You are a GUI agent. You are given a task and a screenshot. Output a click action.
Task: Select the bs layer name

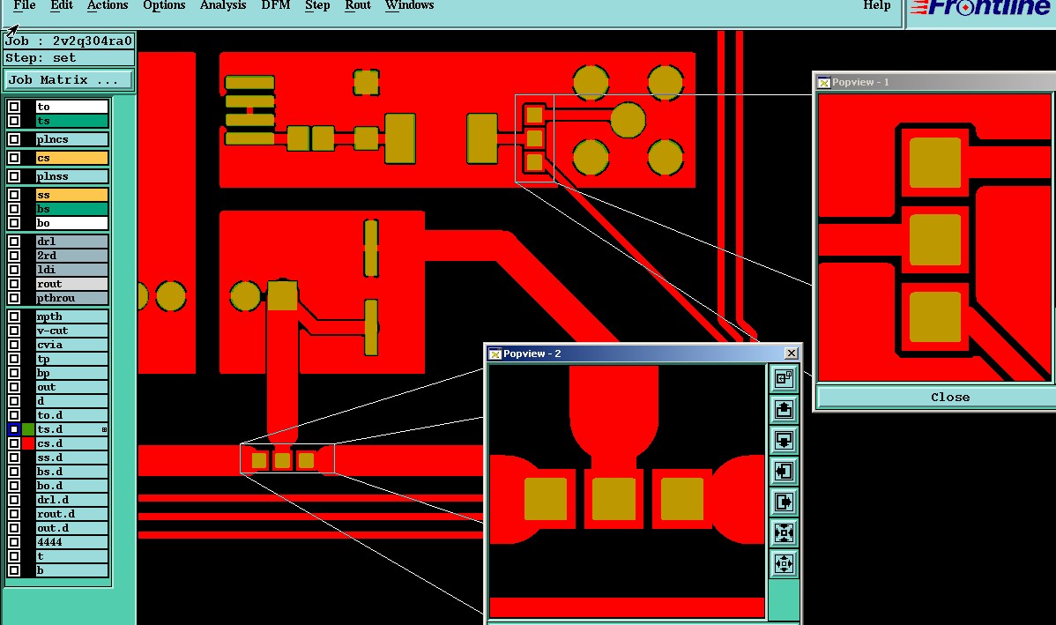(x=71, y=209)
